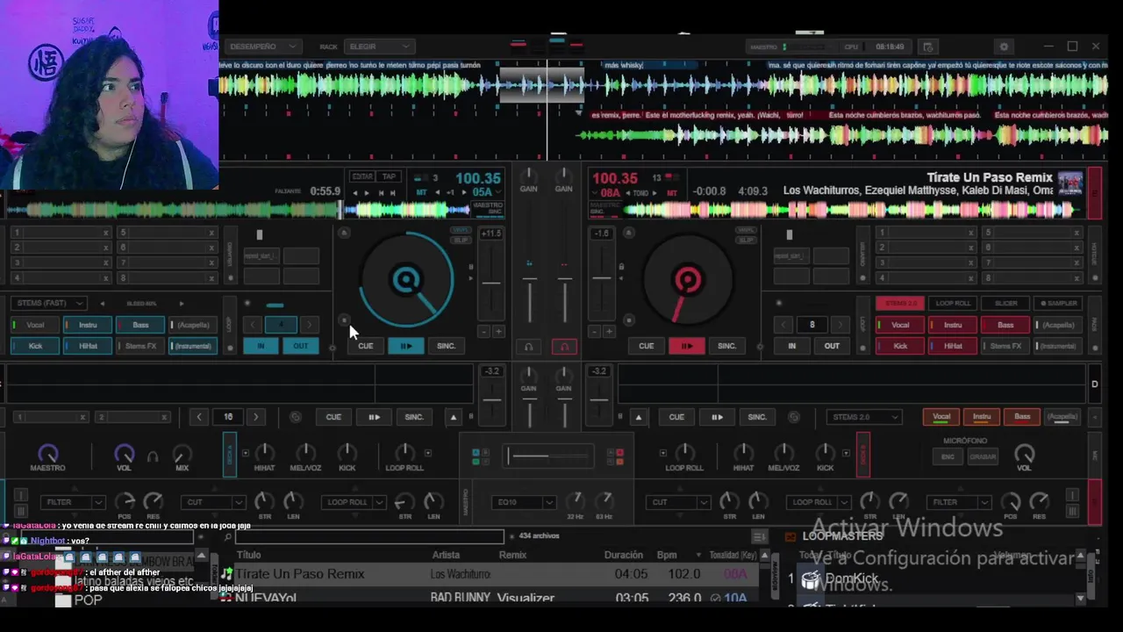Click lower left deck loop size decrease arrow
The height and width of the screenshot is (632, 1123).
(x=199, y=417)
